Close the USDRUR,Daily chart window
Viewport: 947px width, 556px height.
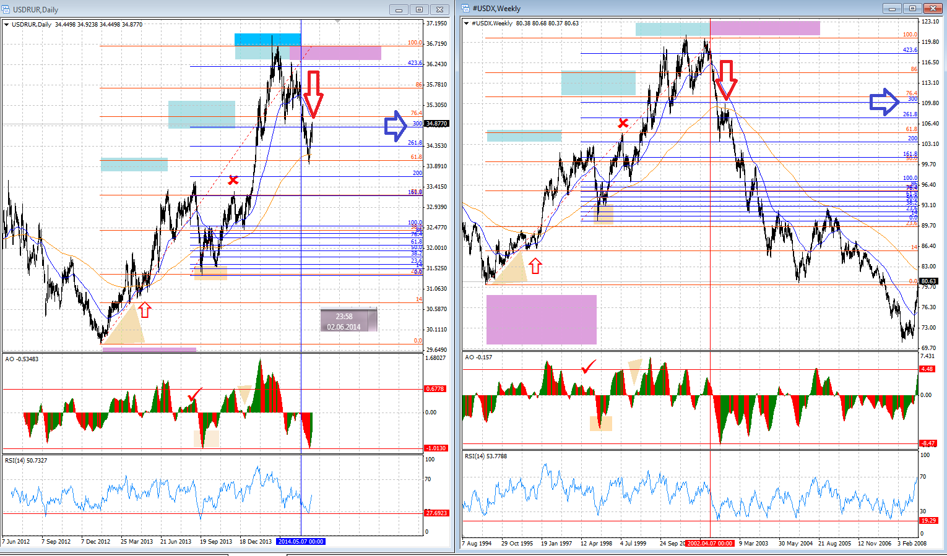[439, 9]
